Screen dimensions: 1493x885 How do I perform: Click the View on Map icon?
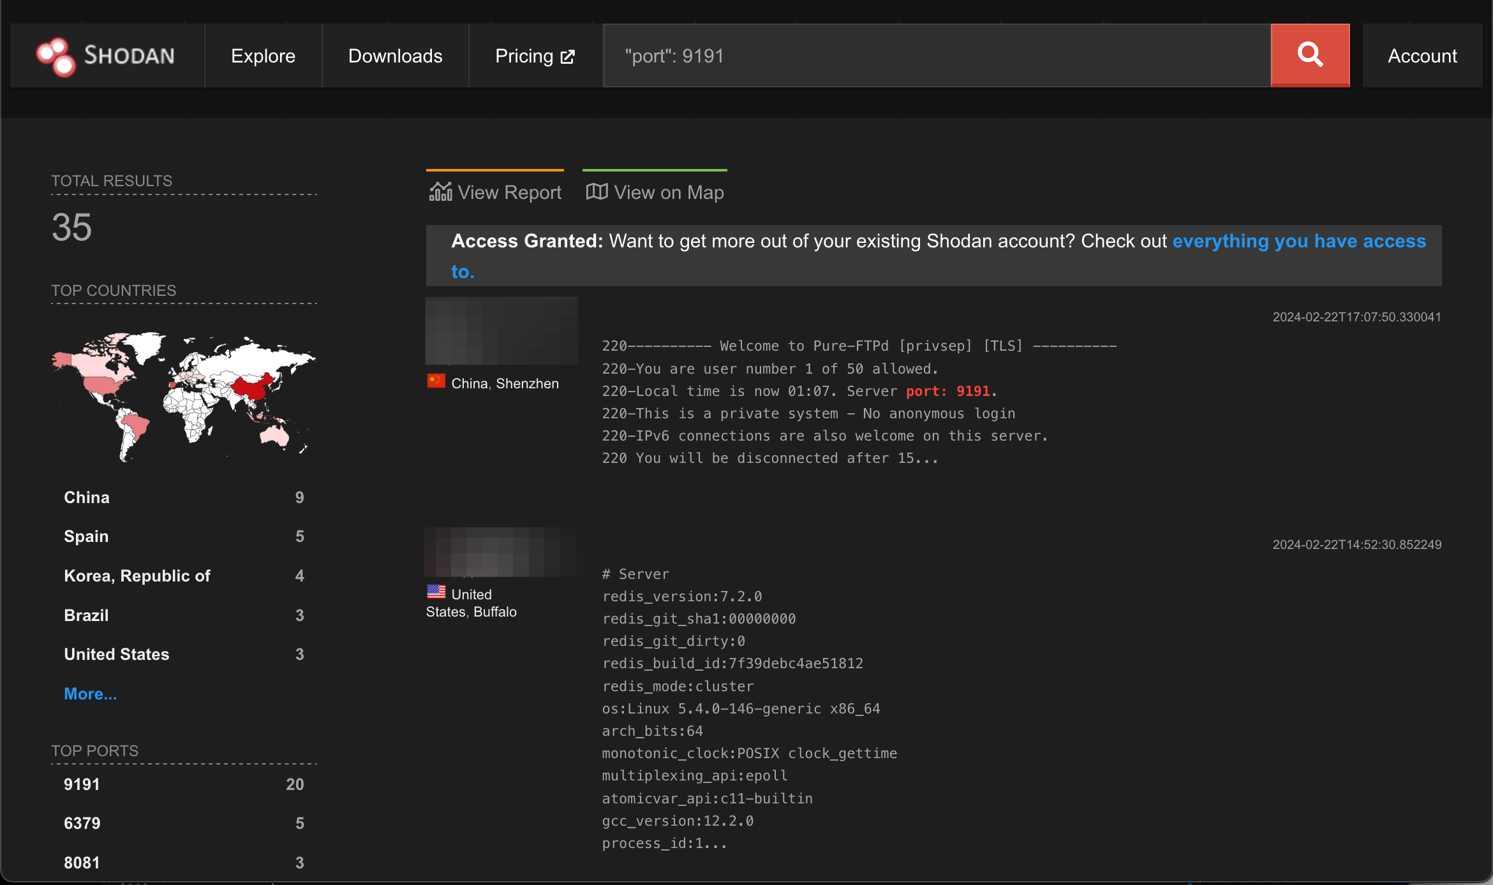[x=597, y=191]
